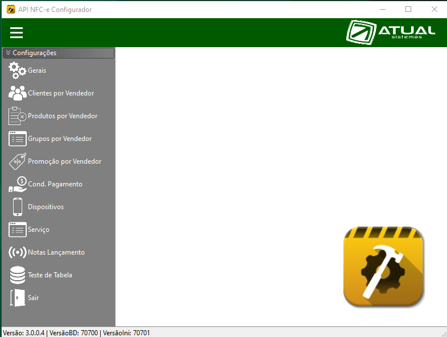Viewport: 447px width, 337px height.
Task: Select Promoção por Vendedor menu label
Action: click(x=65, y=161)
